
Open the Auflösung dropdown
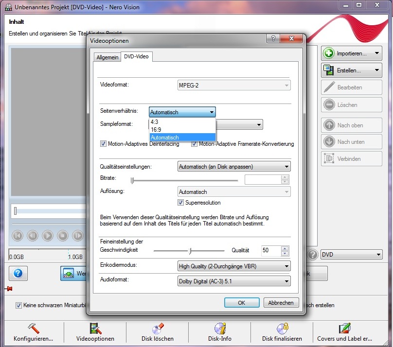[234, 192]
